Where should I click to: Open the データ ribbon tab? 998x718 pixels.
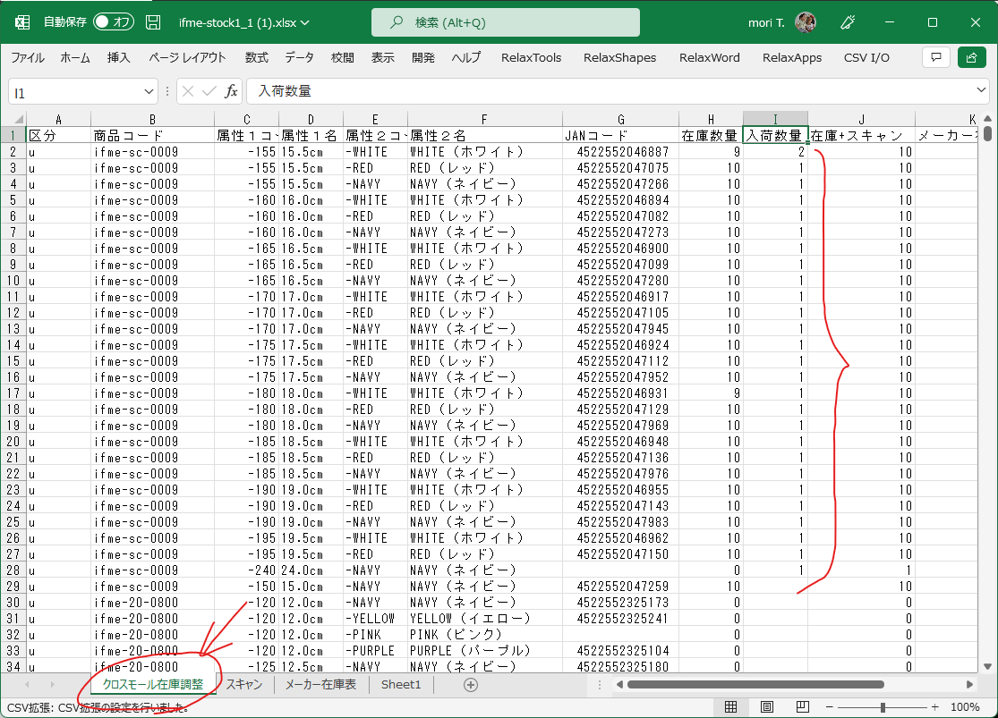299,57
